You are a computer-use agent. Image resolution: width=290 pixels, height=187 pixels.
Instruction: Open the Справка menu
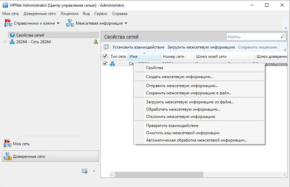[x=120, y=14]
